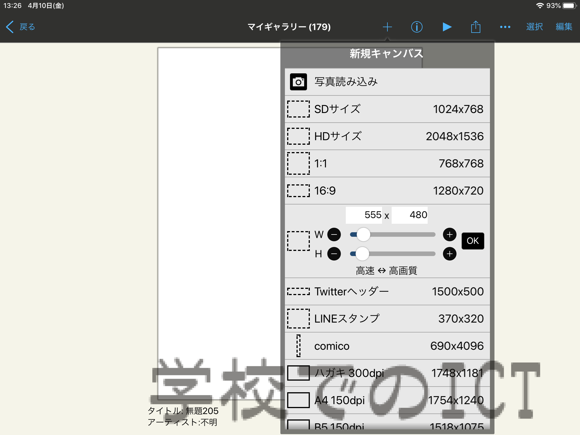
Task: Tap the 選択 button
Action: click(x=534, y=27)
